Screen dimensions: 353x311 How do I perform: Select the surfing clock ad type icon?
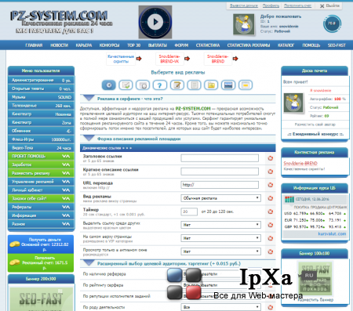[108, 85]
